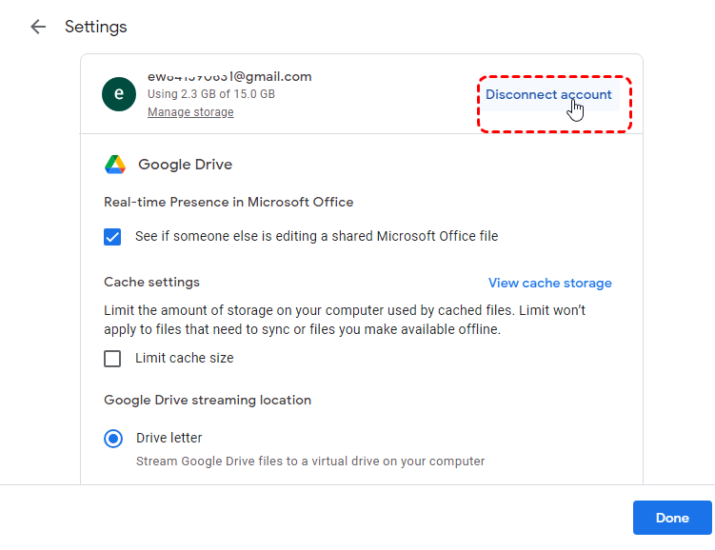Click the Settings page title
The width and height of the screenshot is (715, 550).
[95, 27]
